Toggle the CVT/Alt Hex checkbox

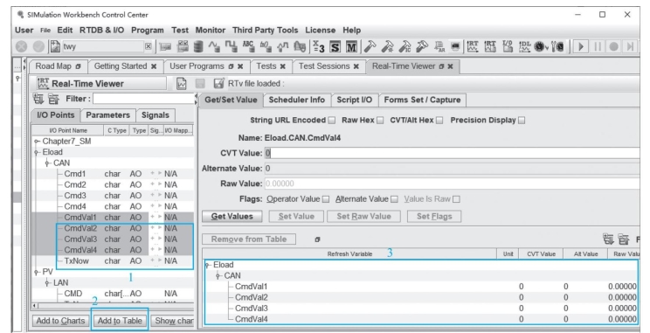439,121
